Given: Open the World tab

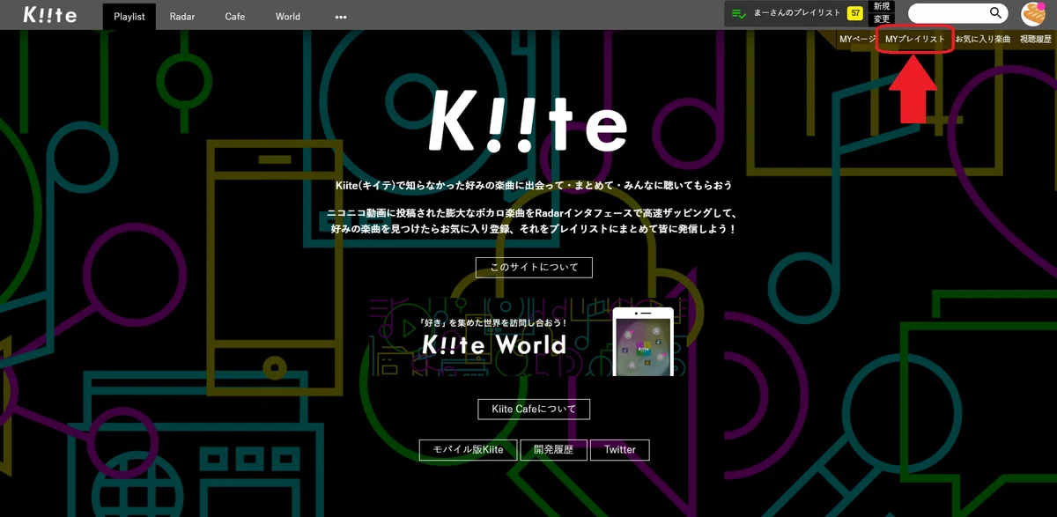Looking at the screenshot, I should coord(288,16).
